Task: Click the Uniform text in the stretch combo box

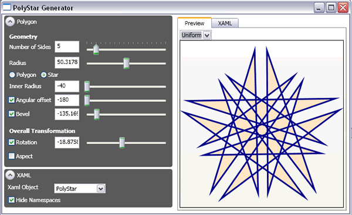Action: click(x=191, y=35)
